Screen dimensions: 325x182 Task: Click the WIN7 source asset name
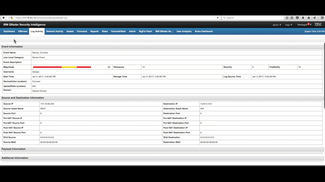click(x=43, y=108)
